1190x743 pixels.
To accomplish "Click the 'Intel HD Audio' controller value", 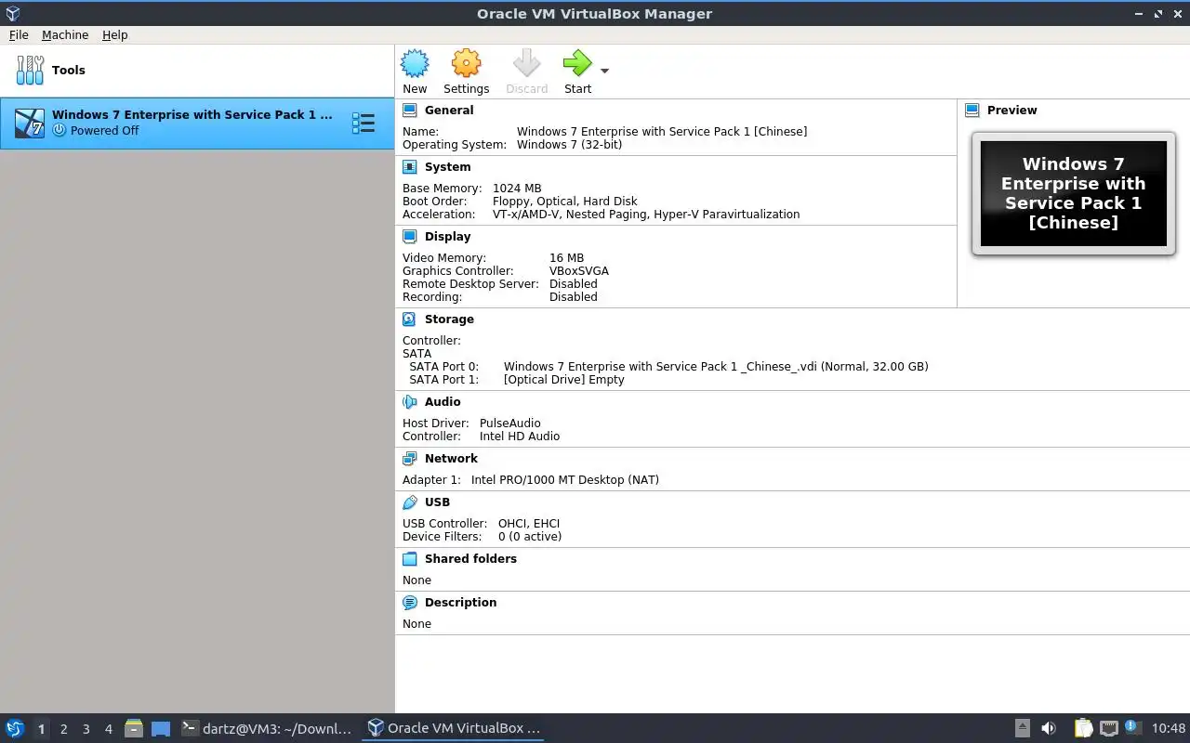I will pyautogui.click(x=520, y=437).
